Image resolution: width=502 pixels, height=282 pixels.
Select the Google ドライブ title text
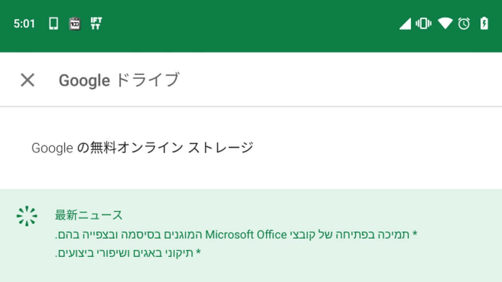coord(119,80)
